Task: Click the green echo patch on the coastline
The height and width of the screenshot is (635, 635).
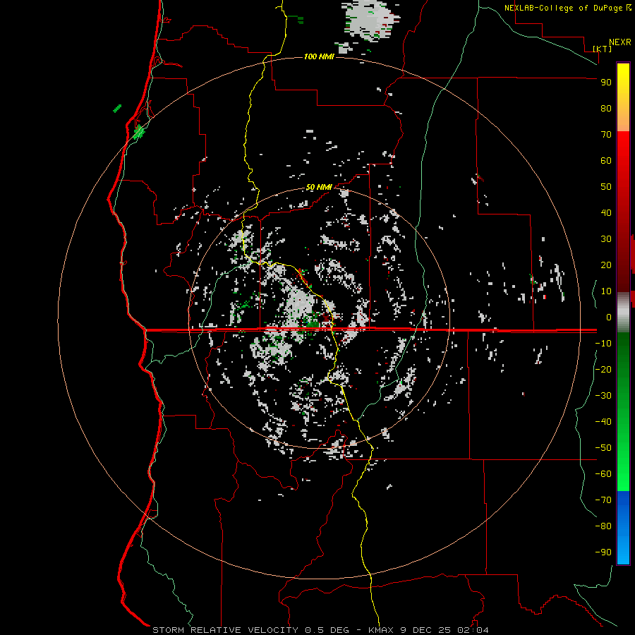Action: point(139,132)
